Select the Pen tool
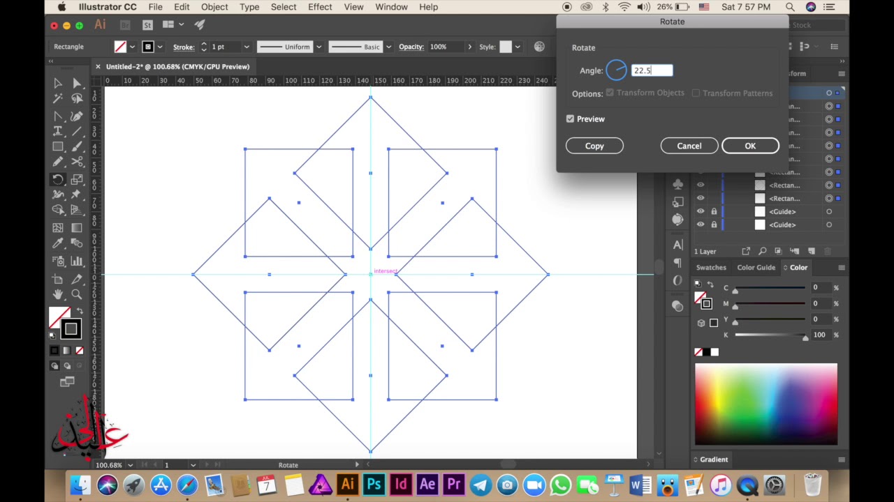 58,115
